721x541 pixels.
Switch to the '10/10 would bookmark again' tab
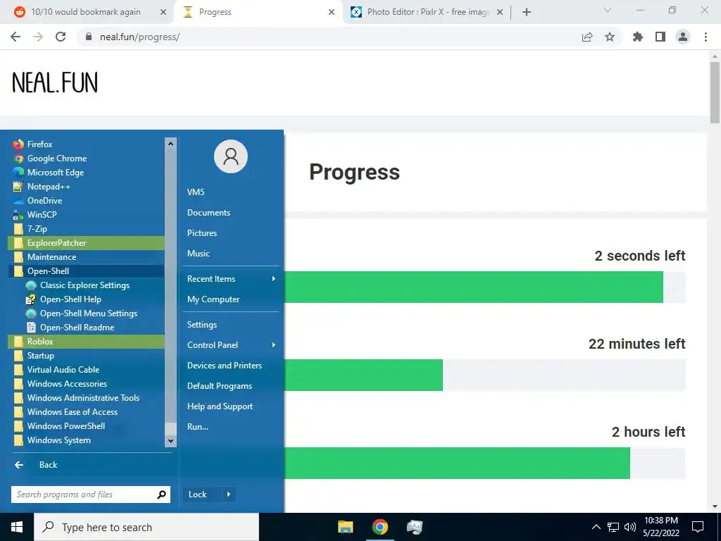pyautogui.click(x=85, y=12)
